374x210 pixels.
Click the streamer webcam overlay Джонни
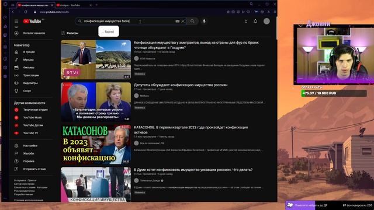click(x=334, y=54)
